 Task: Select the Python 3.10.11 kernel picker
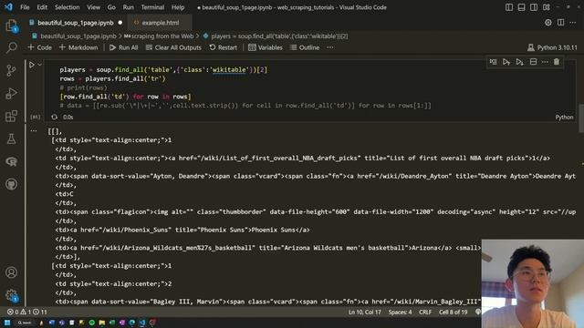(552, 47)
